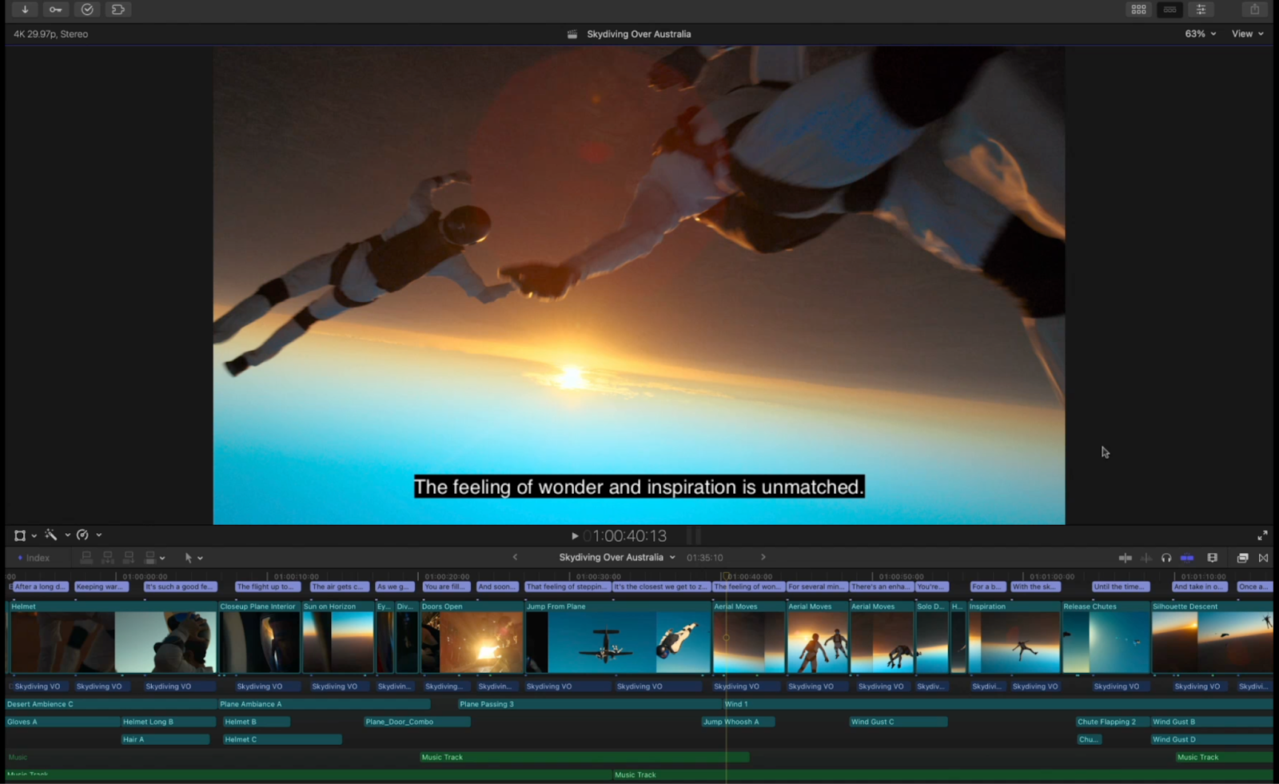Select the Transform tool below the viewer

19,535
